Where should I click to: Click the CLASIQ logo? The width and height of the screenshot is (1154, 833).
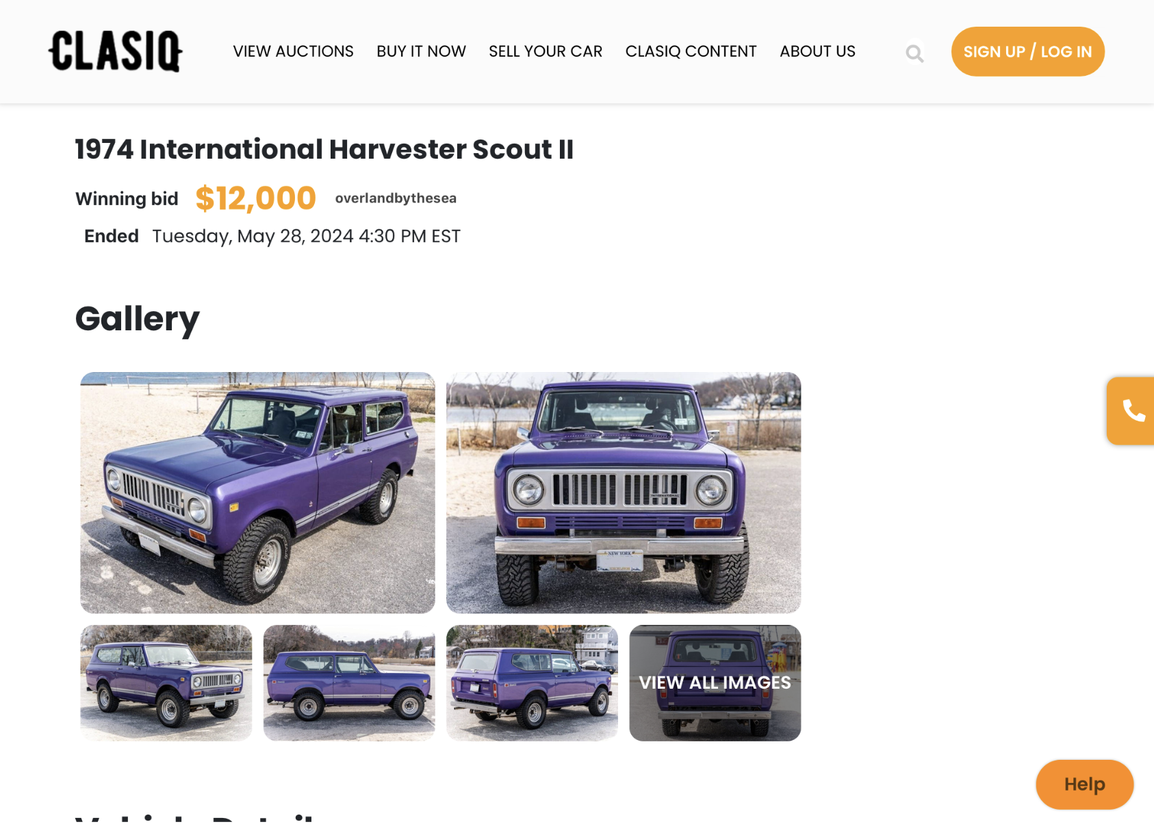[115, 51]
